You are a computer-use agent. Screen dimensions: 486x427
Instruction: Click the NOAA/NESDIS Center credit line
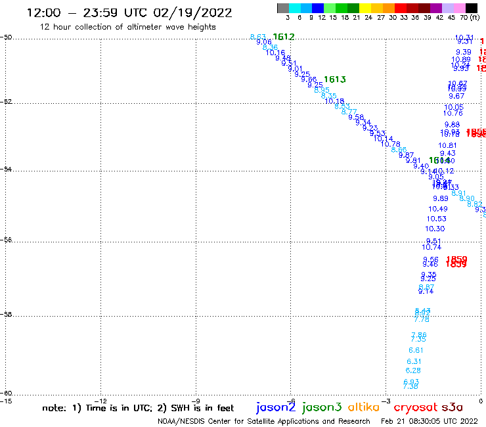(264, 421)
